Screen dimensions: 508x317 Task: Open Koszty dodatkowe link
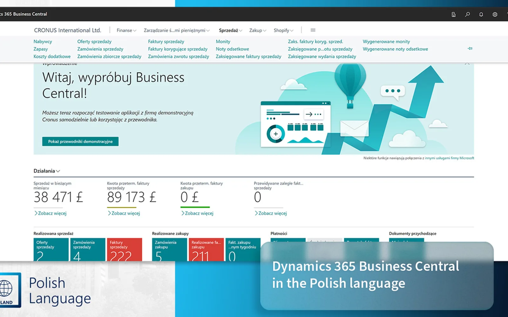[x=52, y=56]
